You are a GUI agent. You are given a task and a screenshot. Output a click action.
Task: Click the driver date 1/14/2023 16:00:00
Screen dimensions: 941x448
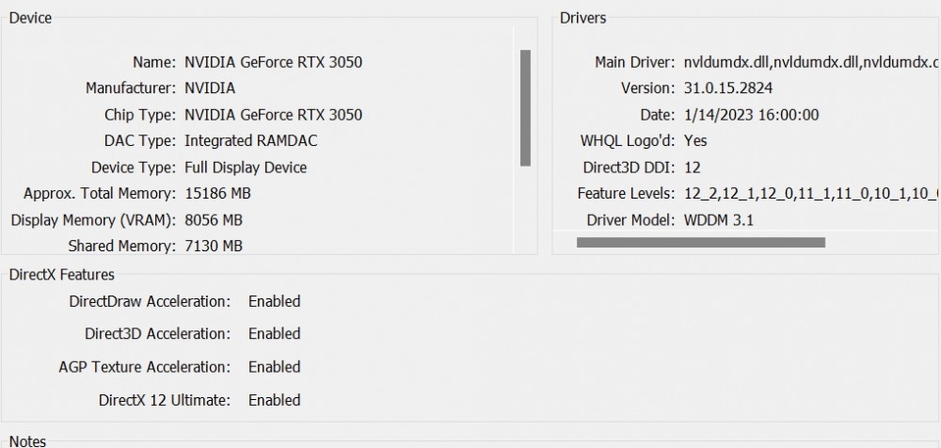pyautogui.click(x=751, y=115)
